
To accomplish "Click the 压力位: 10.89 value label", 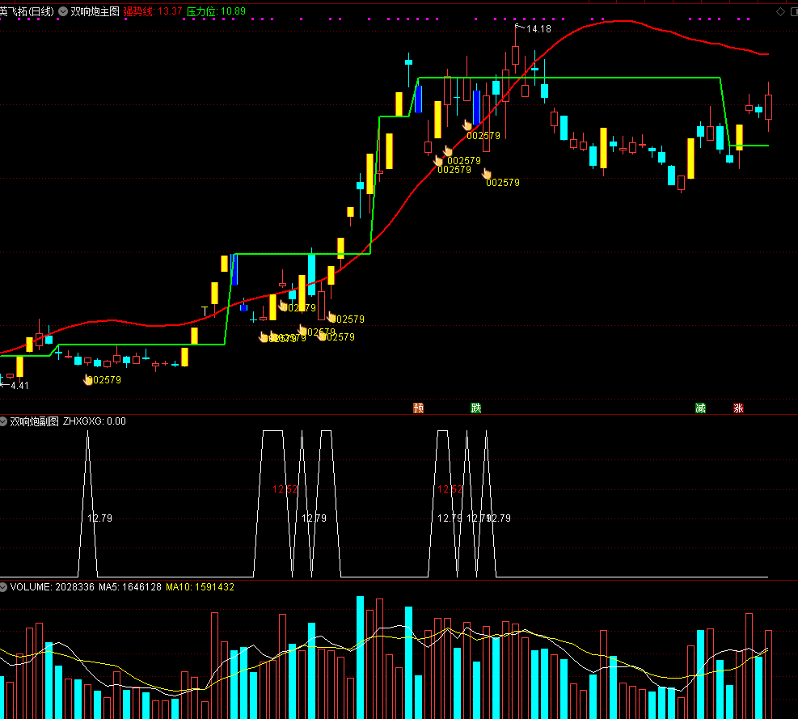I will (x=216, y=11).
